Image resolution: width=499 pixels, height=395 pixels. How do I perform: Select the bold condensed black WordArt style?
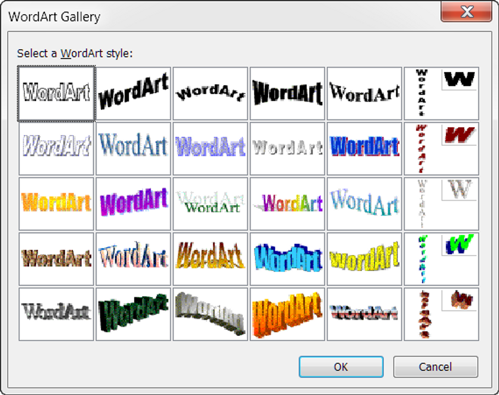(287, 93)
